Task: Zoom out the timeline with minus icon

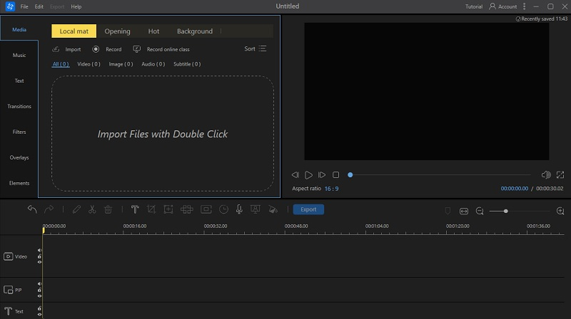Action: coord(480,211)
